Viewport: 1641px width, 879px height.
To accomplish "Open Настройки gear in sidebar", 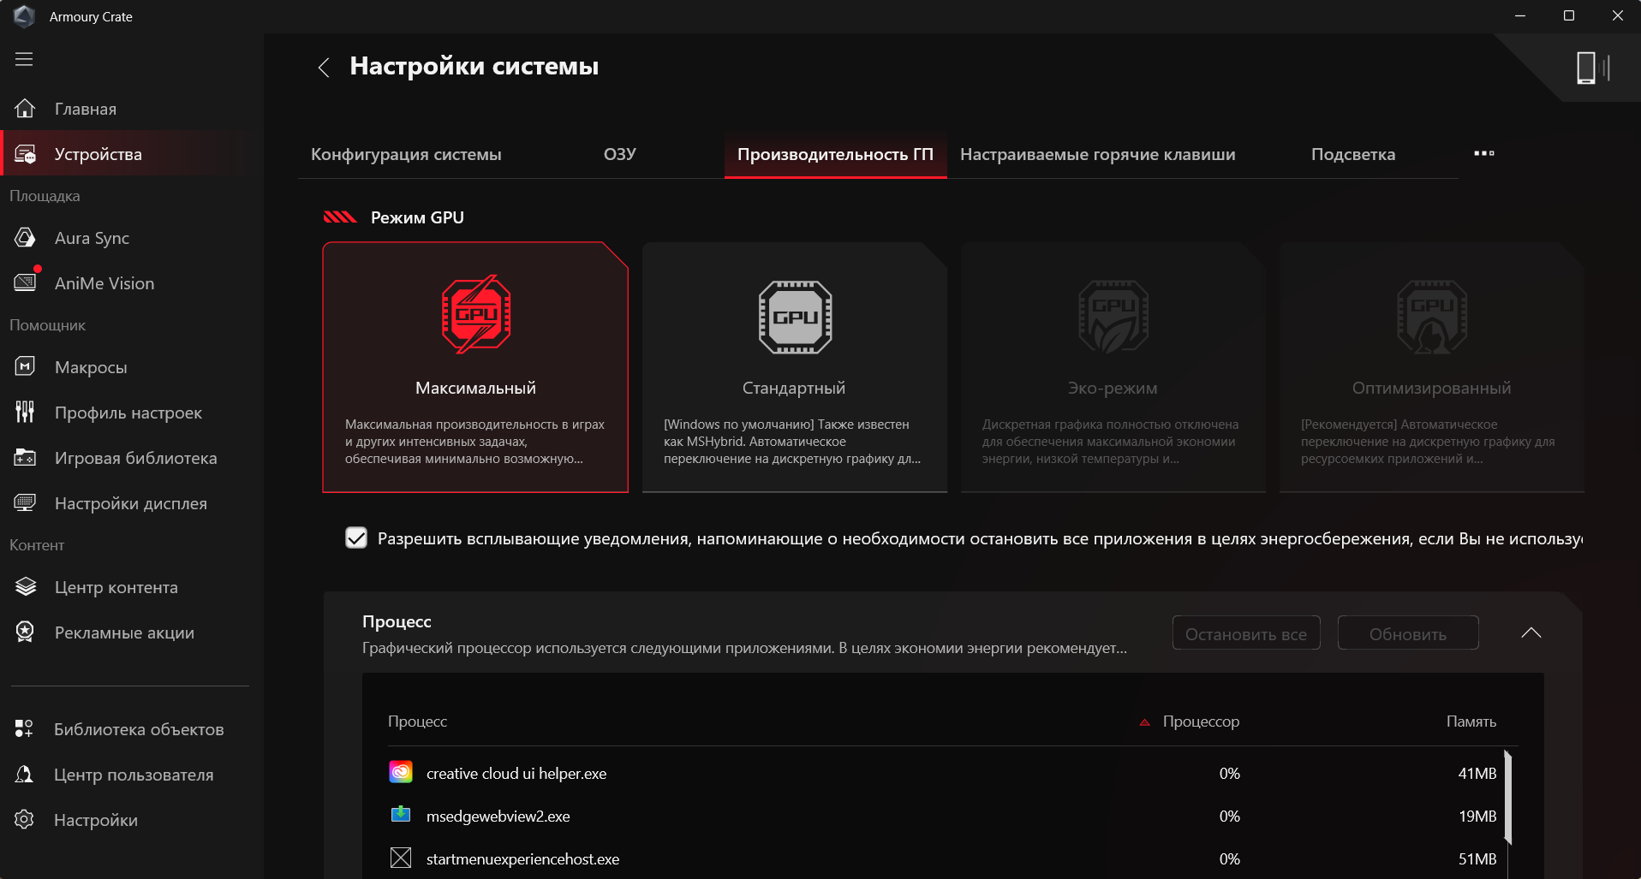I will tap(25, 820).
